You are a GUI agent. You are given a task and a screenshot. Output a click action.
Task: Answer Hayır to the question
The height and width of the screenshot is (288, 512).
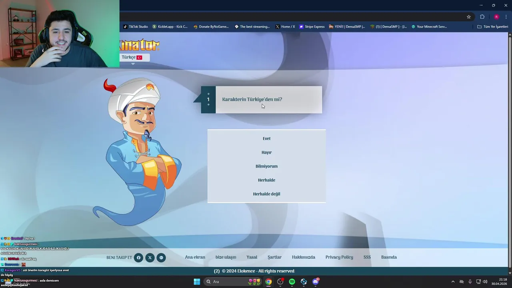click(266, 152)
